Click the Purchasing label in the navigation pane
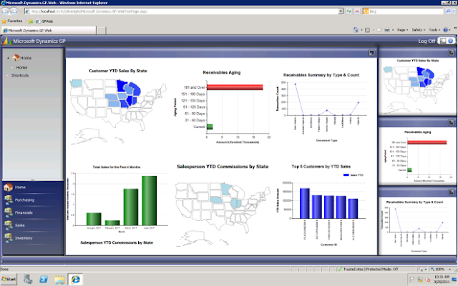The height and width of the screenshot is (286, 458). [x=24, y=200]
